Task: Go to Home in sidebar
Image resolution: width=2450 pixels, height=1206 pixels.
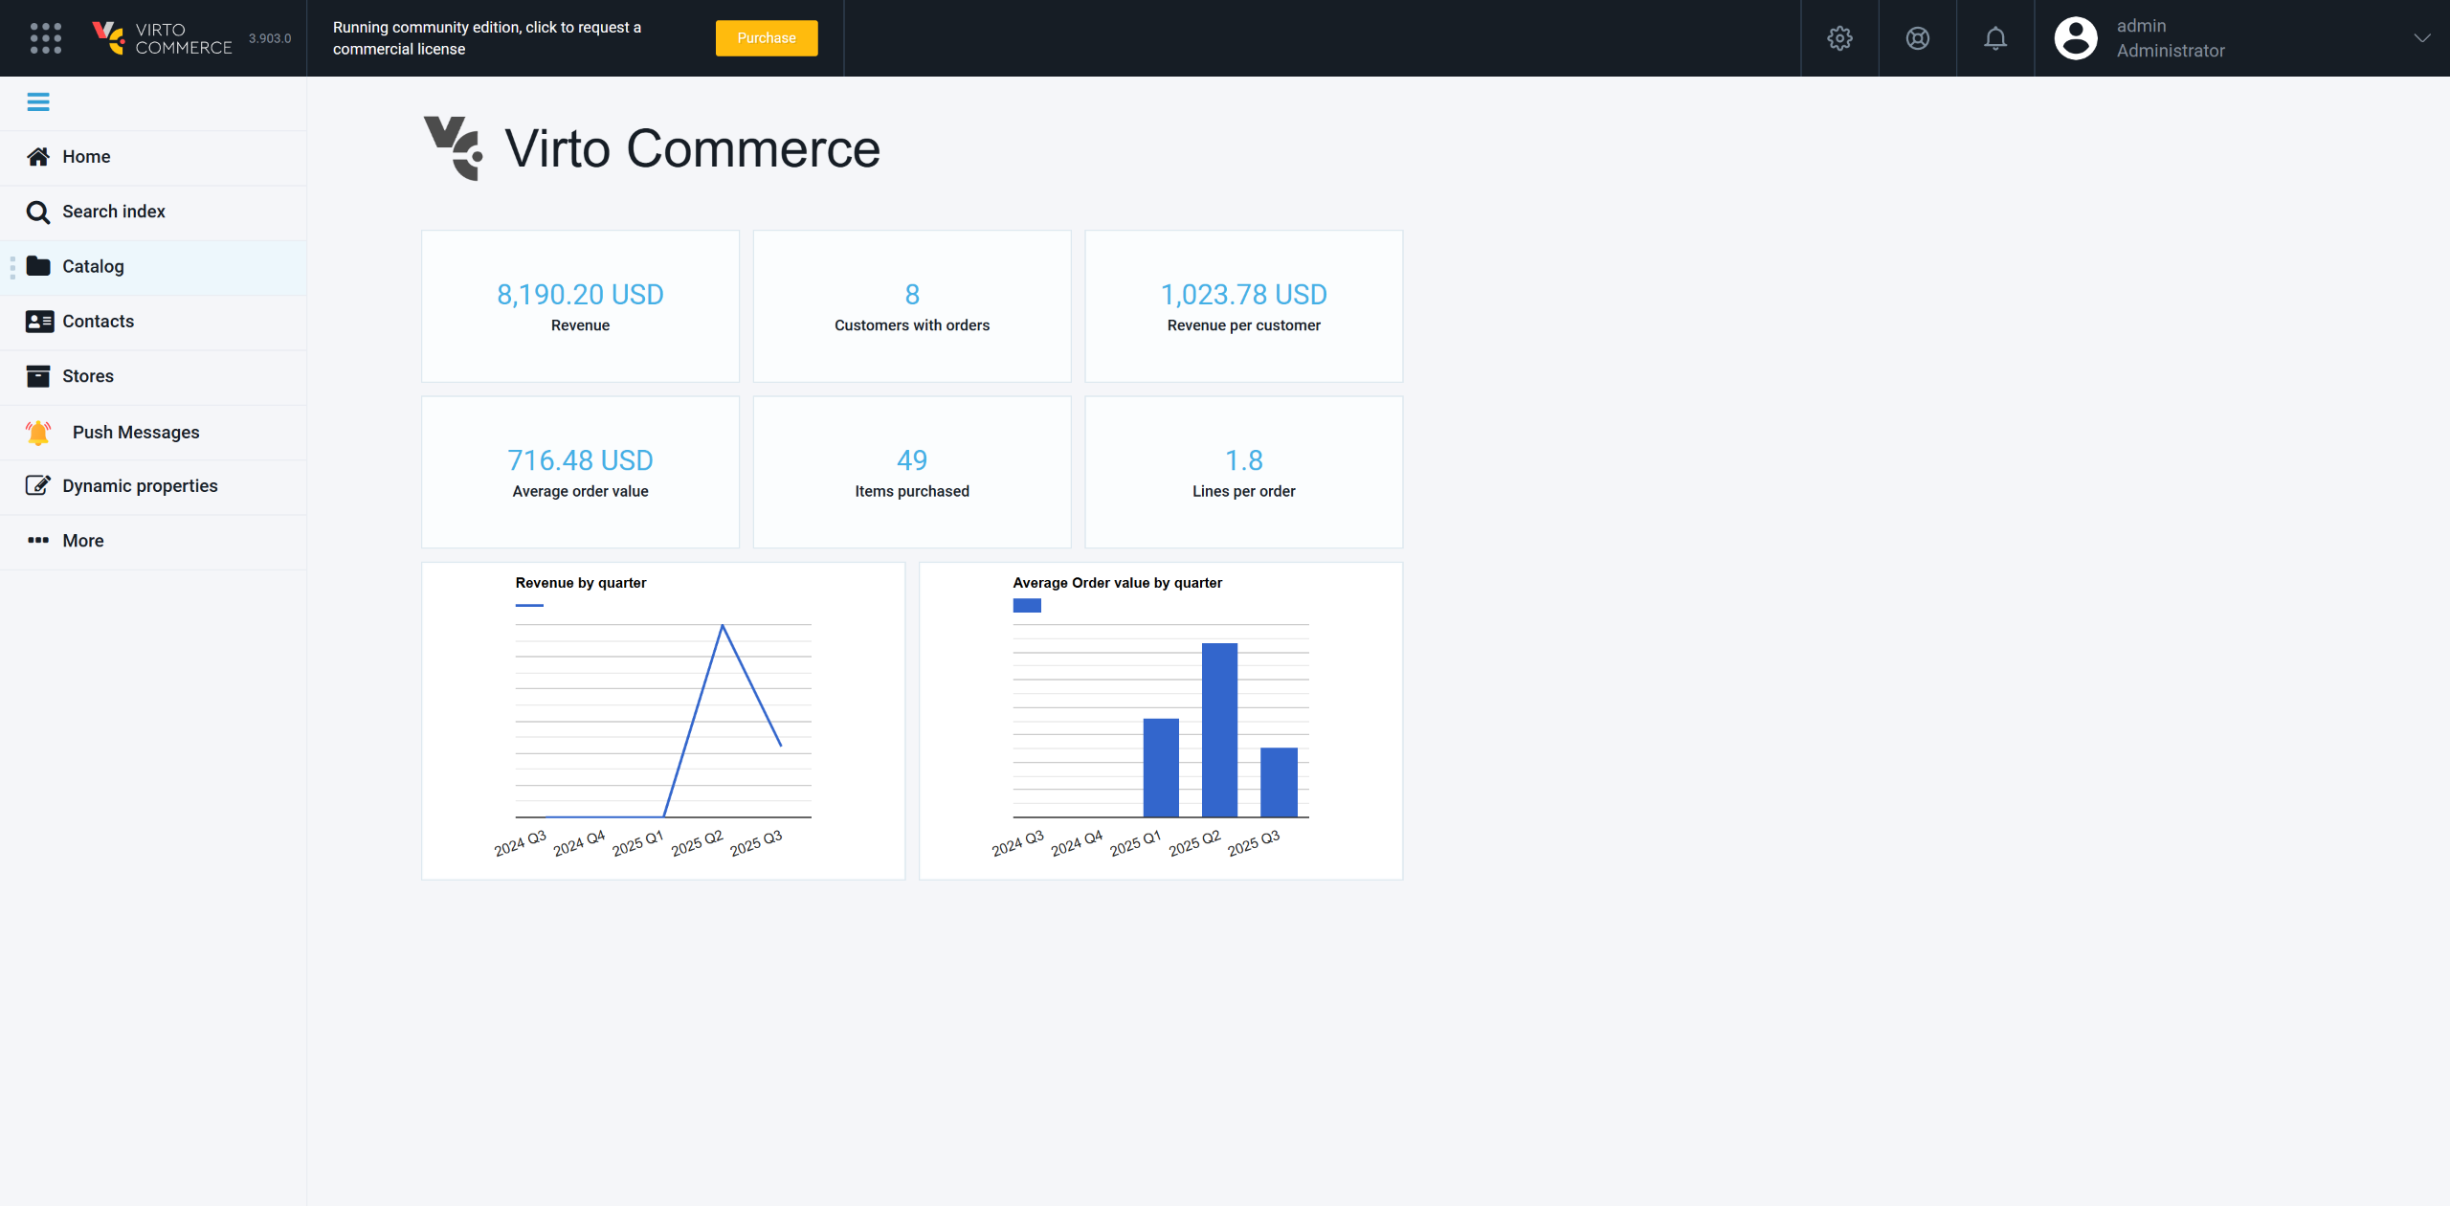Action: pyautogui.click(x=86, y=157)
